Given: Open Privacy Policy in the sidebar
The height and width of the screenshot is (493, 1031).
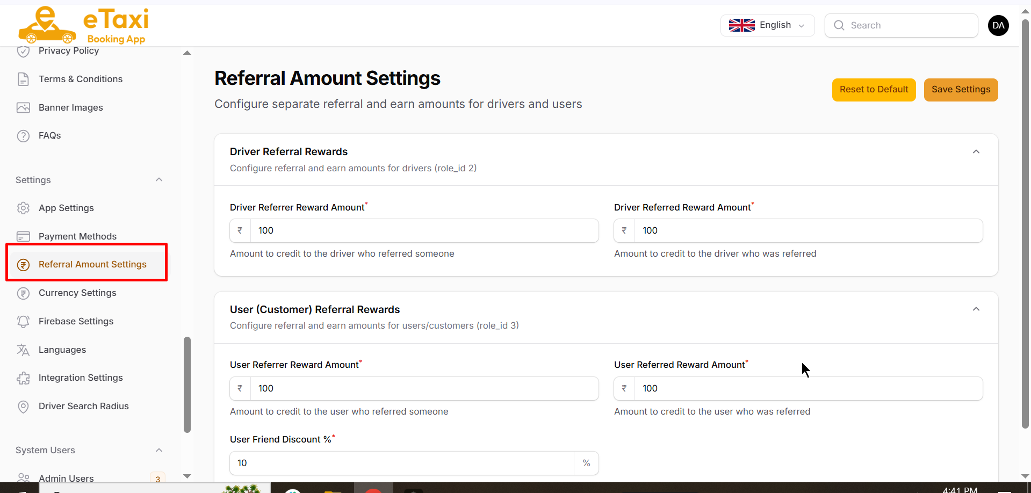Looking at the screenshot, I should [x=69, y=50].
